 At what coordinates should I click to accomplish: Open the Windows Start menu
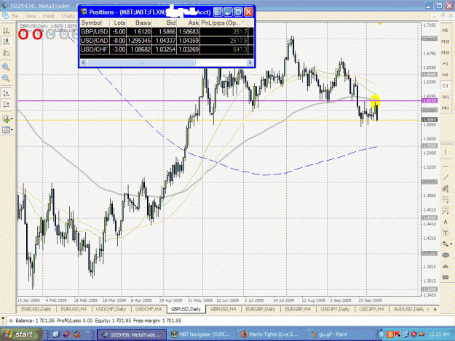(20, 334)
